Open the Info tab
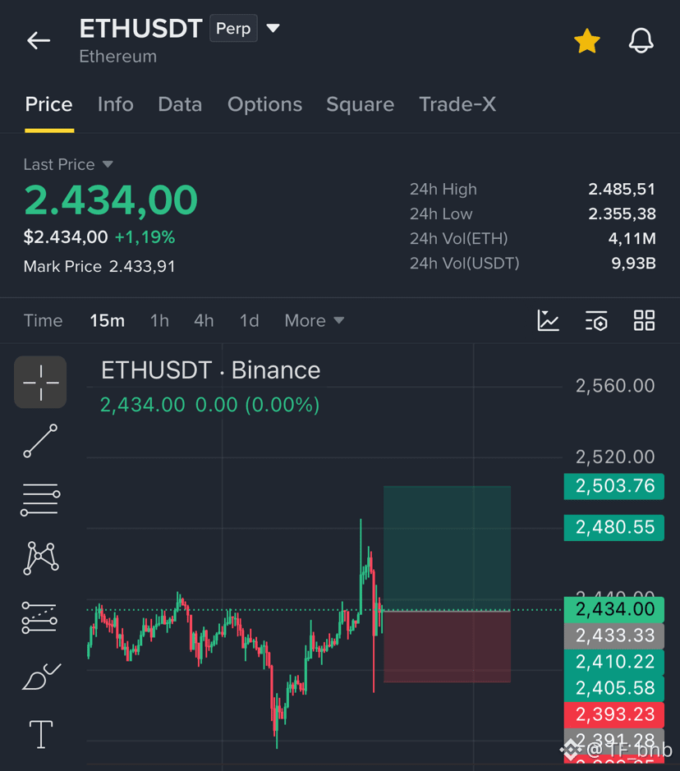The height and width of the screenshot is (771, 680). tap(116, 104)
